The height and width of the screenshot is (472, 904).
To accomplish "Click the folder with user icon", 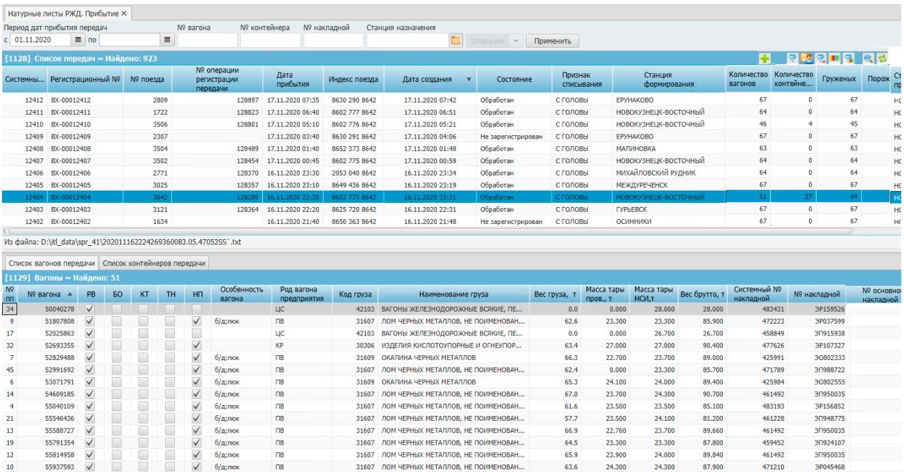I will 806,59.
